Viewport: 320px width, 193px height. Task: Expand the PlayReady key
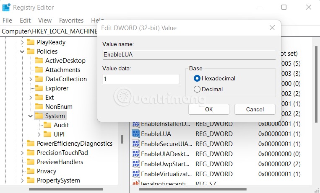[22, 42]
